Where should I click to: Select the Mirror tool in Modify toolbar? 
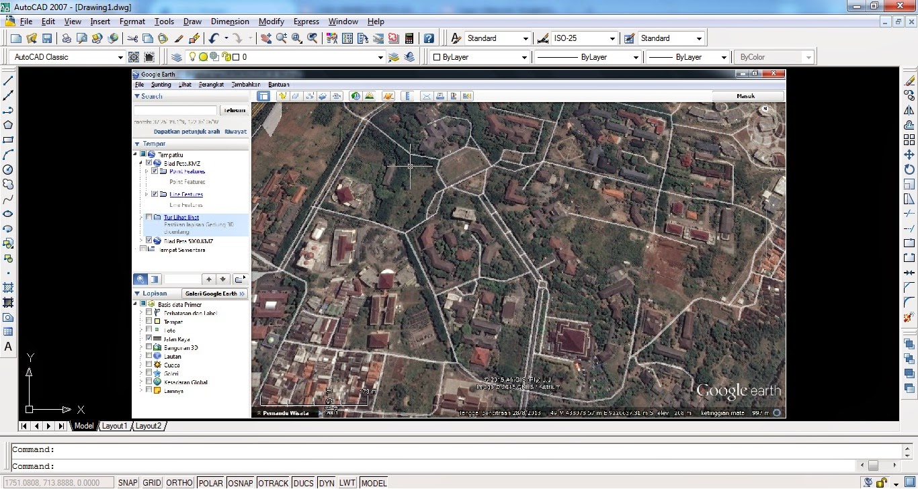(909, 110)
